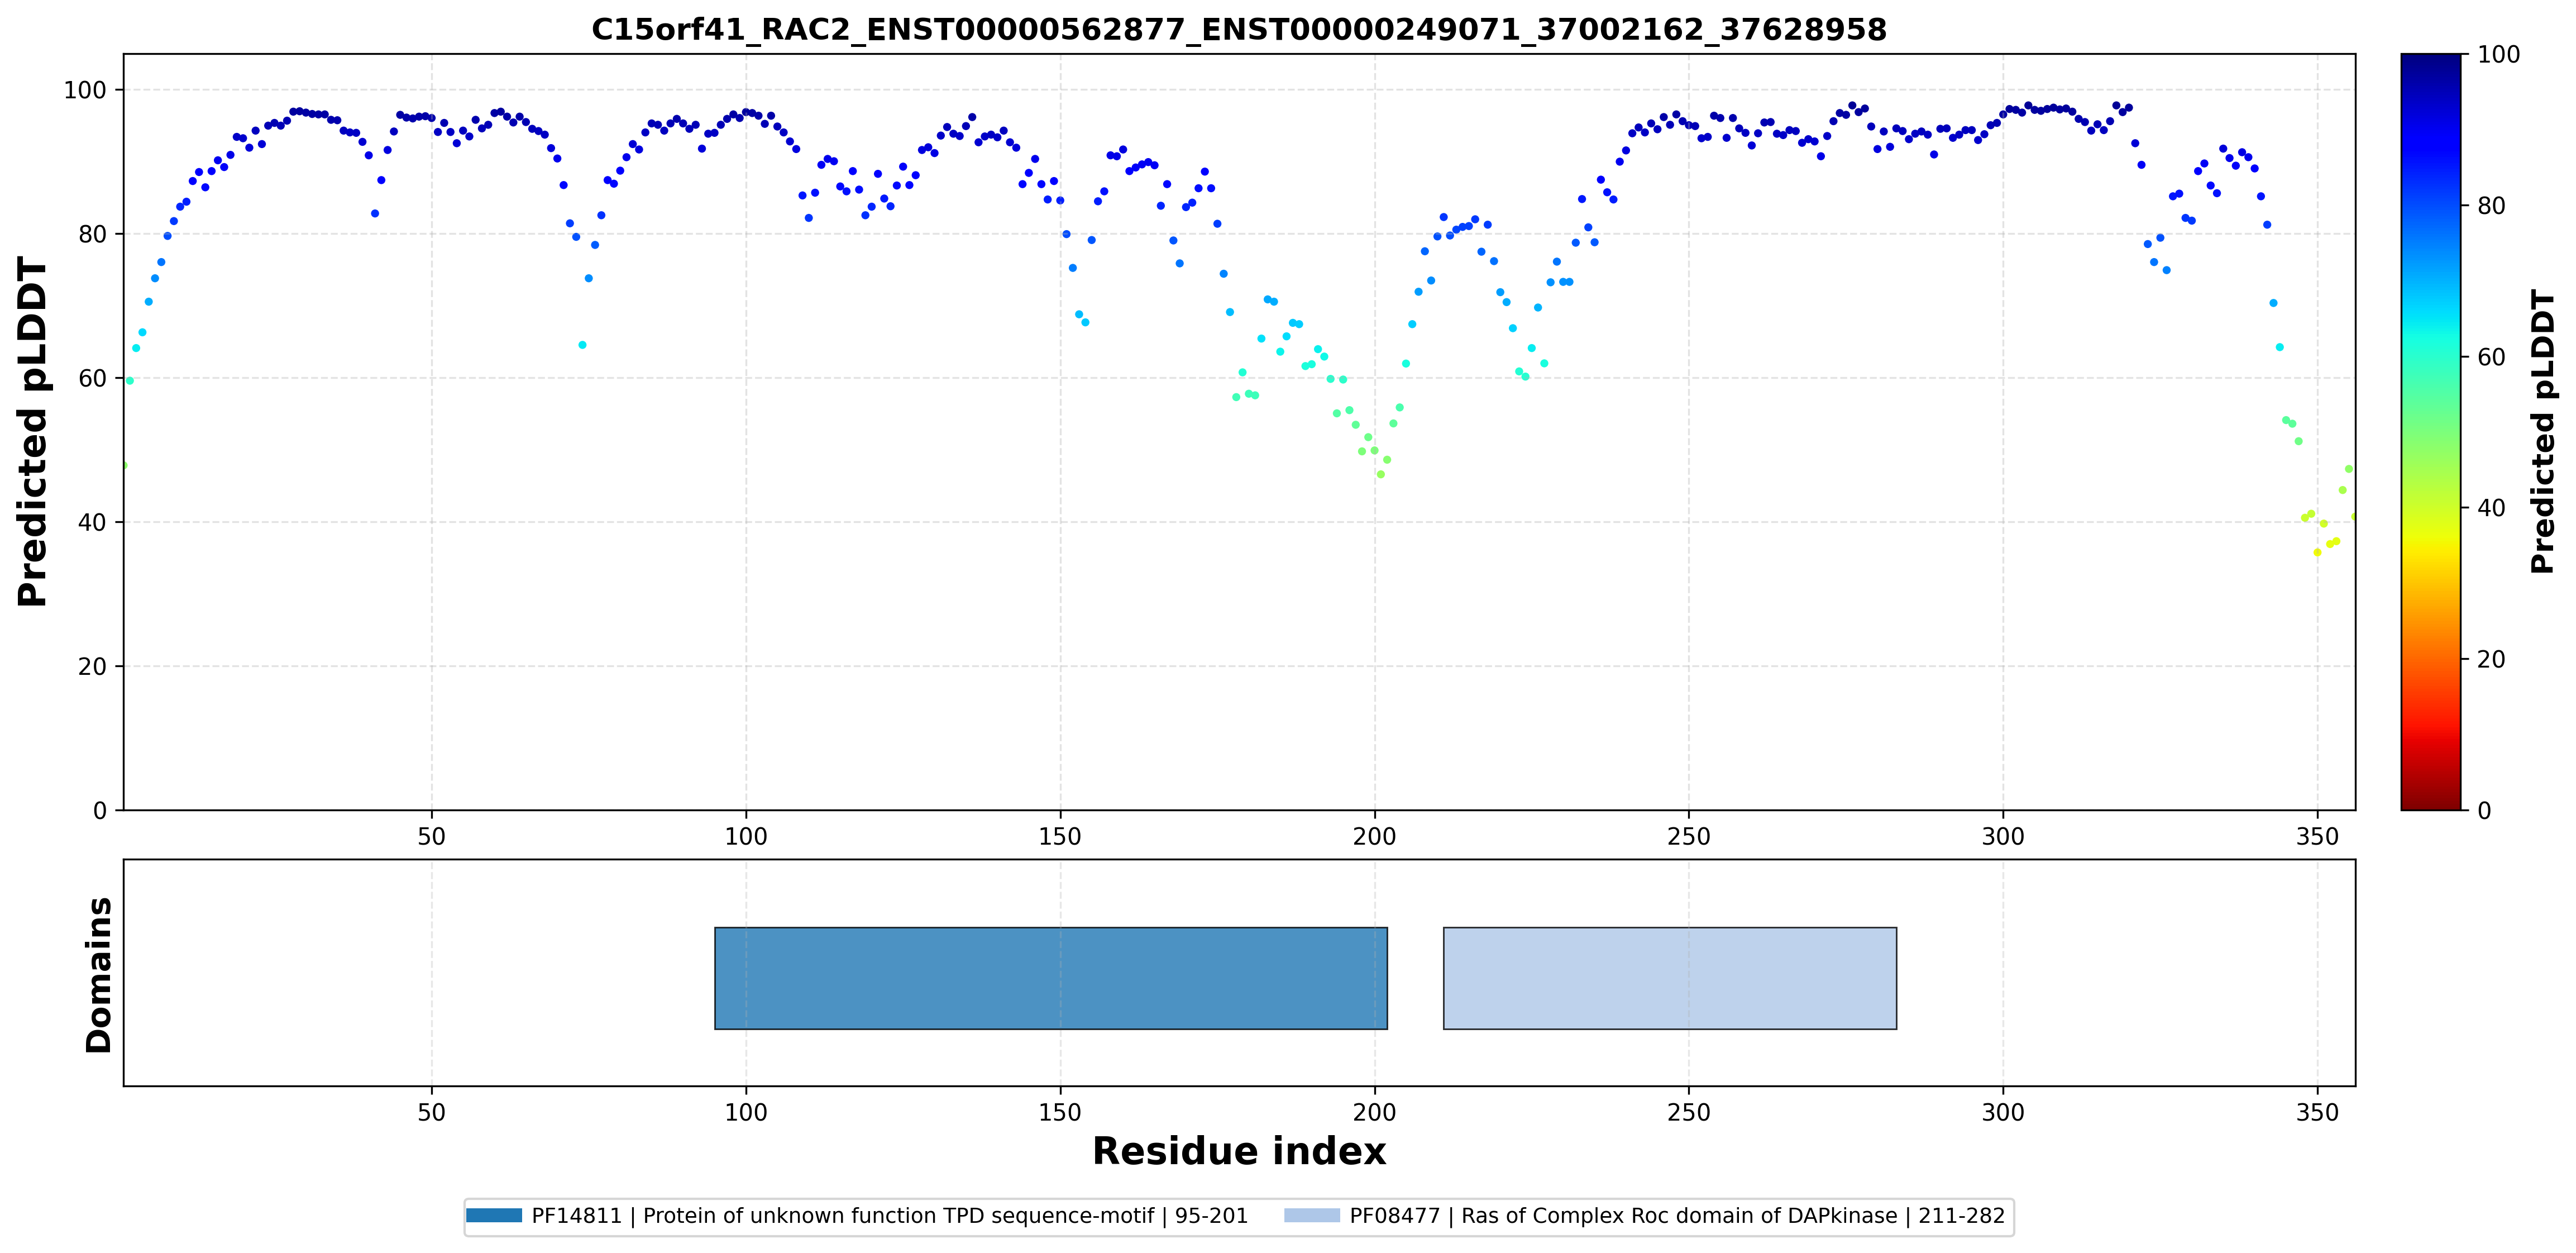The image size is (2576, 1253).
Task: Click x-axis tick 50 under pLDDT plot
Action: 432,836
